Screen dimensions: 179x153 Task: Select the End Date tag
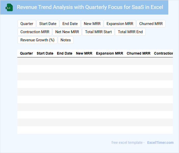click(70, 24)
